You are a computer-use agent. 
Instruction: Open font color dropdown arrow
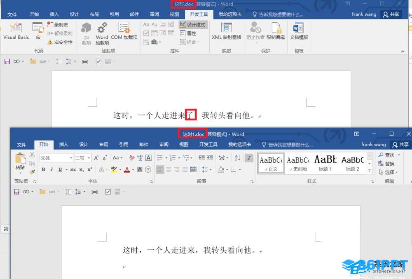(133, 169)
